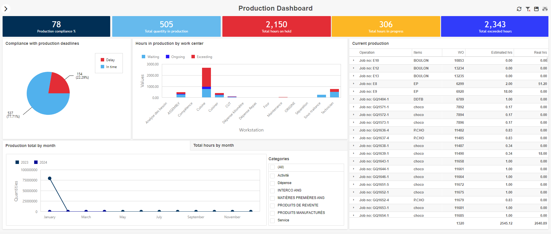Check PRODUITS DE REVENTE category
This screenshot has width=551, height=234.
pyautogui.click(x=272, y=205)
